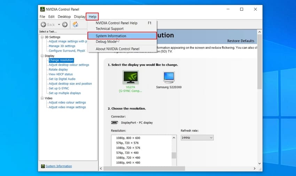Open the Desktop menu
The image size is (296, 176).
(64, 17)
